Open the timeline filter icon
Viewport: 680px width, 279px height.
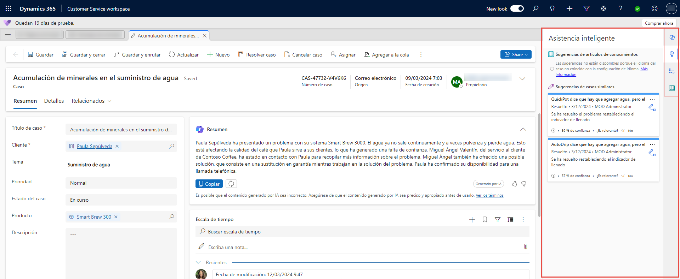click(498, 220)
